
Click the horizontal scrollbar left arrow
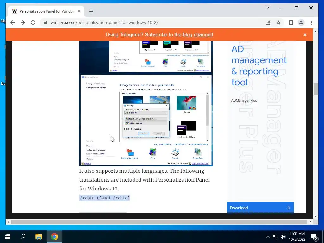pos(8,222)
